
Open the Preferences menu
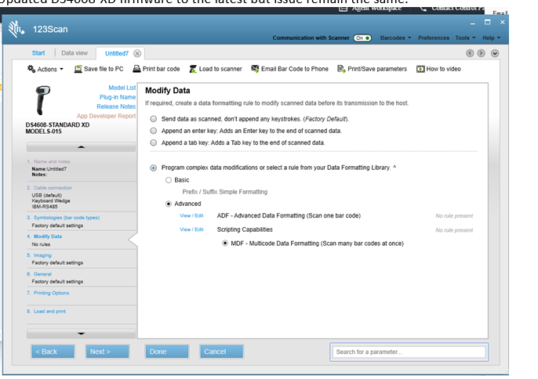[x=434, y=38]
